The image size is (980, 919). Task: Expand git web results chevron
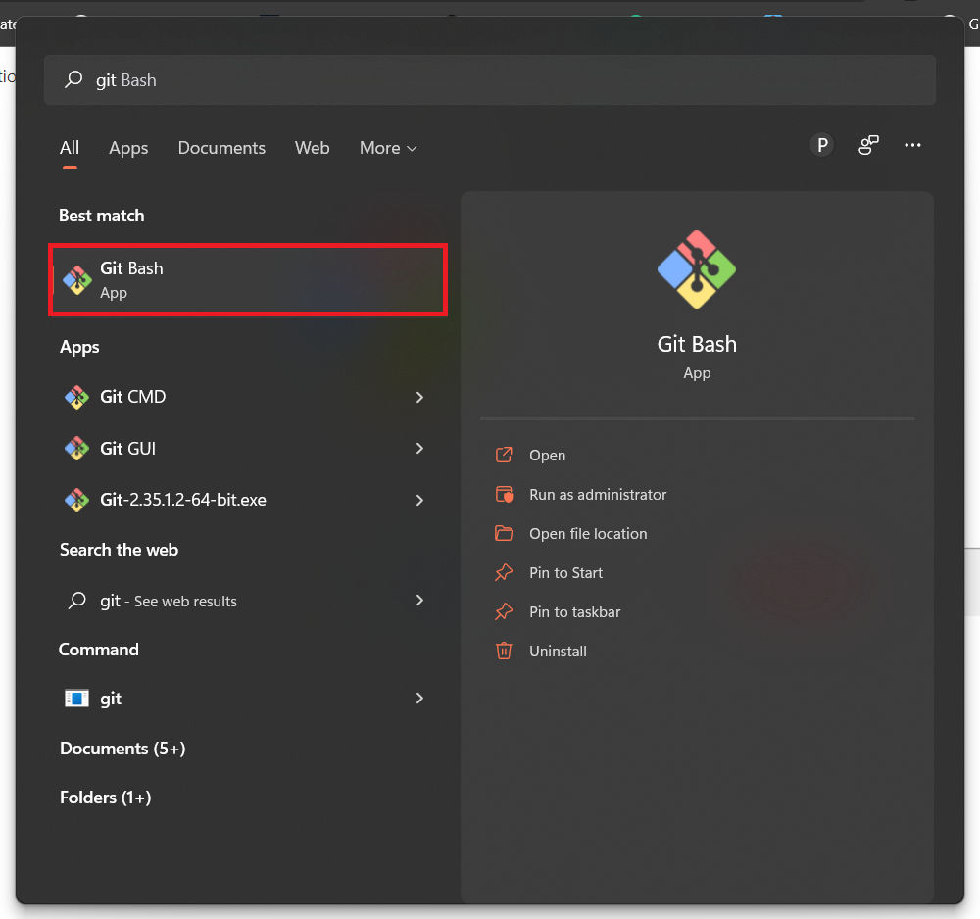[419, 600]
